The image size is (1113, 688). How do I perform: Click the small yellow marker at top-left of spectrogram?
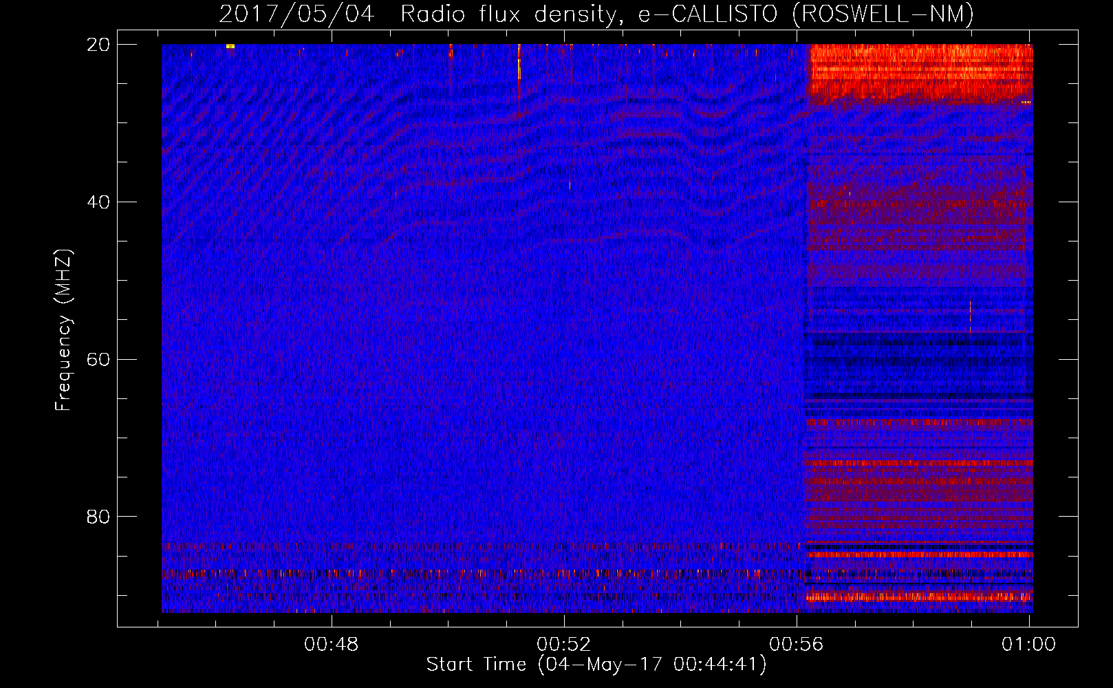coord(230,46)
